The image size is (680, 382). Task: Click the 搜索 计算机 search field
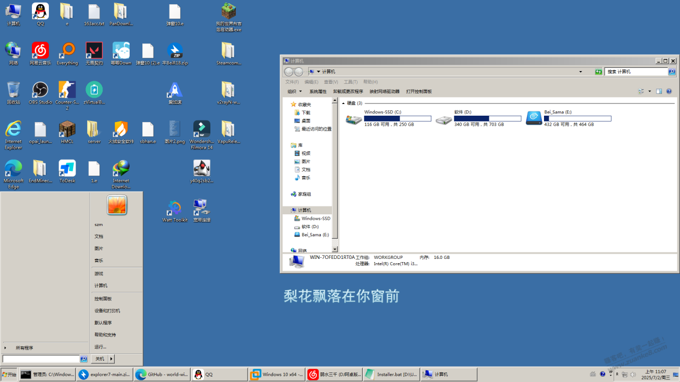(x=636, y=72)
